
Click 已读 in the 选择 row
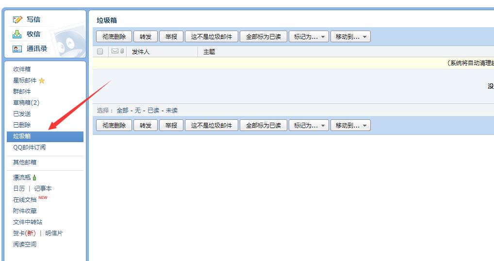[153, 111]
